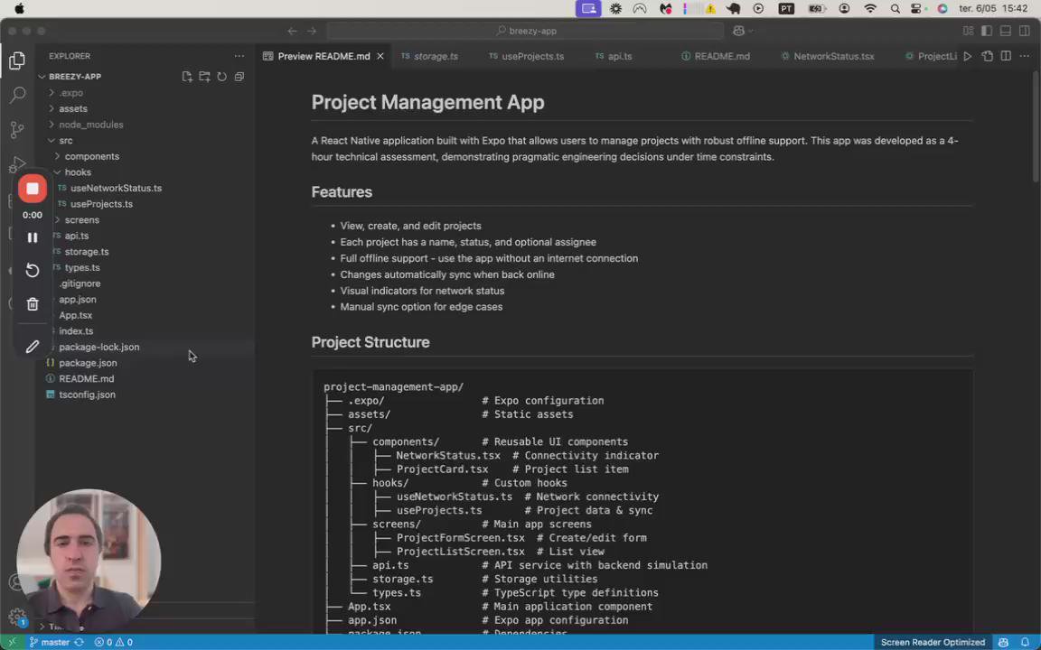Refresh the Explorer file tree
The height and width of the screenshot is (650, 1041).
coord(221,77)
